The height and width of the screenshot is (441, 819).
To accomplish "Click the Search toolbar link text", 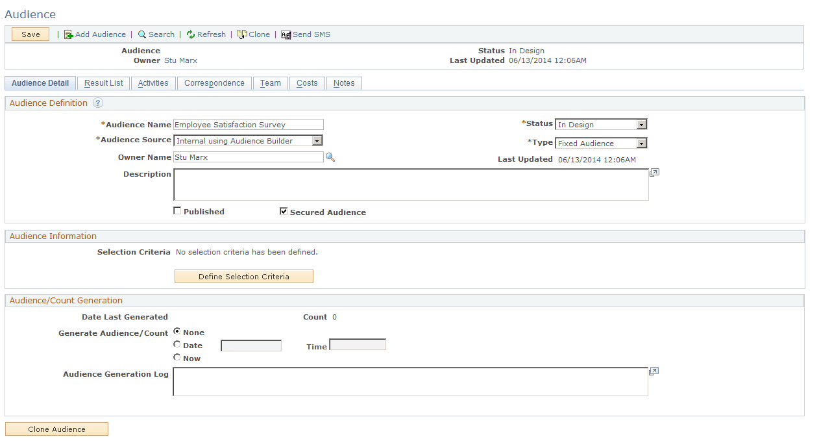I will (x=162, y=34).
